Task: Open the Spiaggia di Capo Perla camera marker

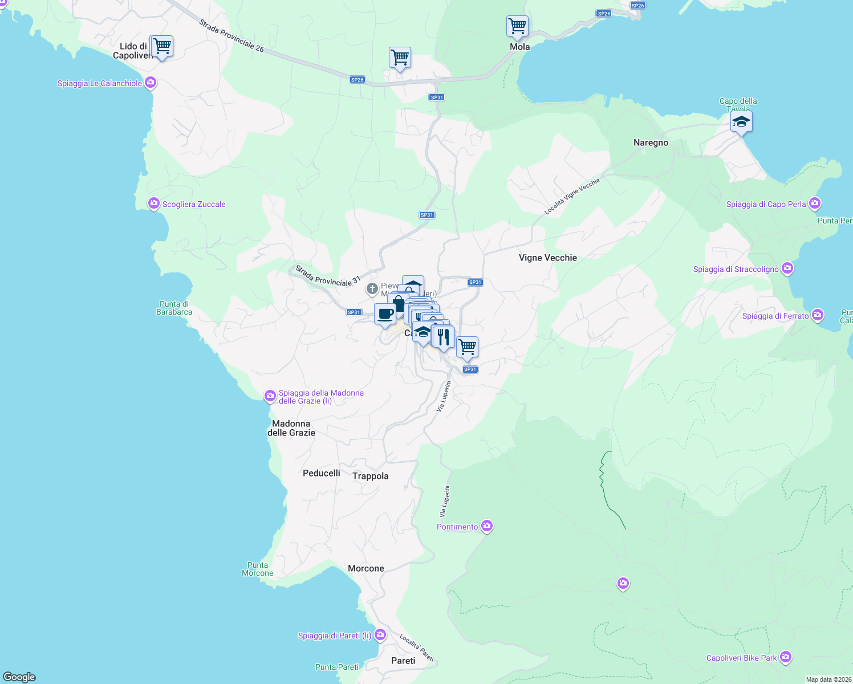Action: [x=815, y=203]
